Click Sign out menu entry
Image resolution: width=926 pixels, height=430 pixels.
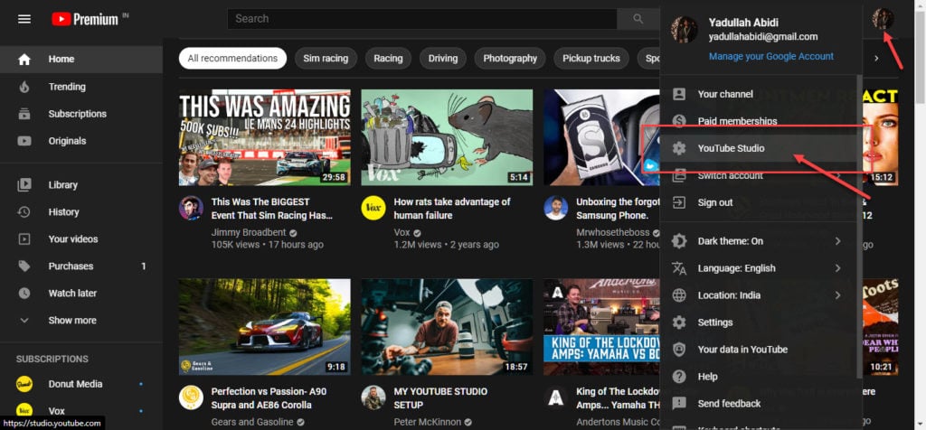tap(761, 202)
